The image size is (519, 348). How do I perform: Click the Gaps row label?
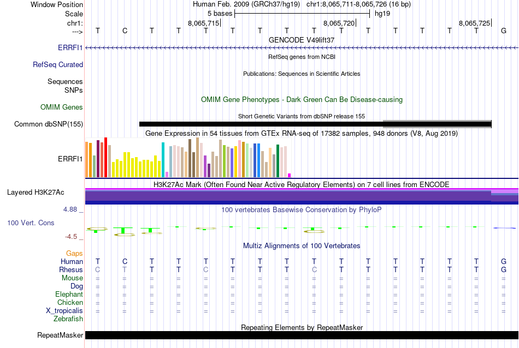click(74, 253)
